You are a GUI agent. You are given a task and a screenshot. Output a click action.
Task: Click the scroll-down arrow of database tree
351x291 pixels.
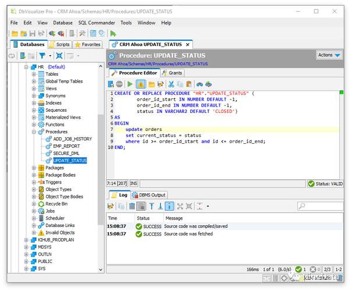(x=101, y=269)
